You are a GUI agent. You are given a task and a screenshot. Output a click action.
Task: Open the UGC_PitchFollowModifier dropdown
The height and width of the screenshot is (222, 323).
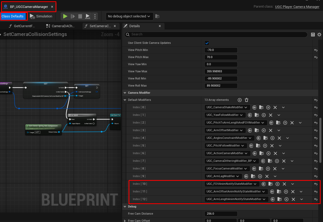pyautogui.click(x=226, y=146)
